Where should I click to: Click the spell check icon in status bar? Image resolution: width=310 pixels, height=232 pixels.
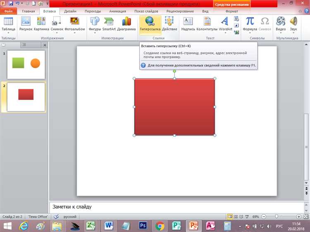coord(56,217)
